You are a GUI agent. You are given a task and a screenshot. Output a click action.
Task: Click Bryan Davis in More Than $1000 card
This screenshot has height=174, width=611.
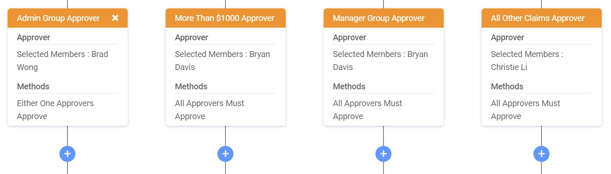point(222,60)
